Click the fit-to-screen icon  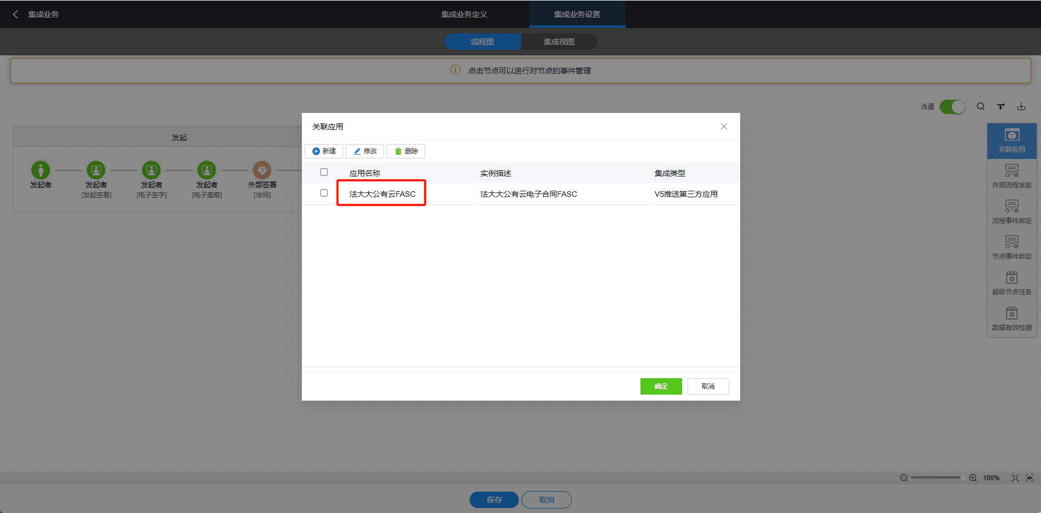pos(1015,478)
